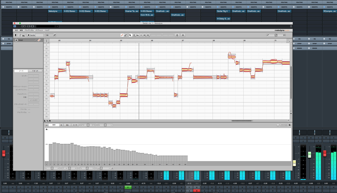Screen dimensions: 337x193
Task: Open the Melodyne insert slot in mixer
Action: tap(55, 11)
